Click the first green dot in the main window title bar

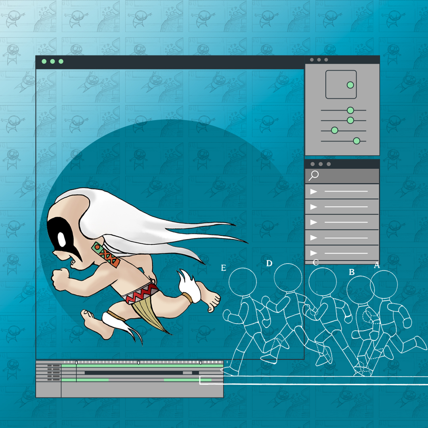(x=44, y=61)
